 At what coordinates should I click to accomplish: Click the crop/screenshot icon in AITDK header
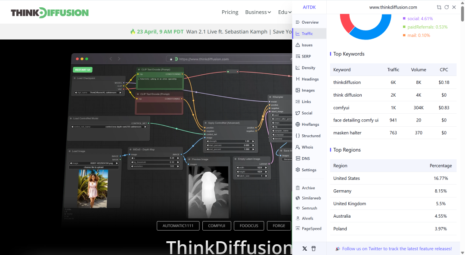pos(439,7)
